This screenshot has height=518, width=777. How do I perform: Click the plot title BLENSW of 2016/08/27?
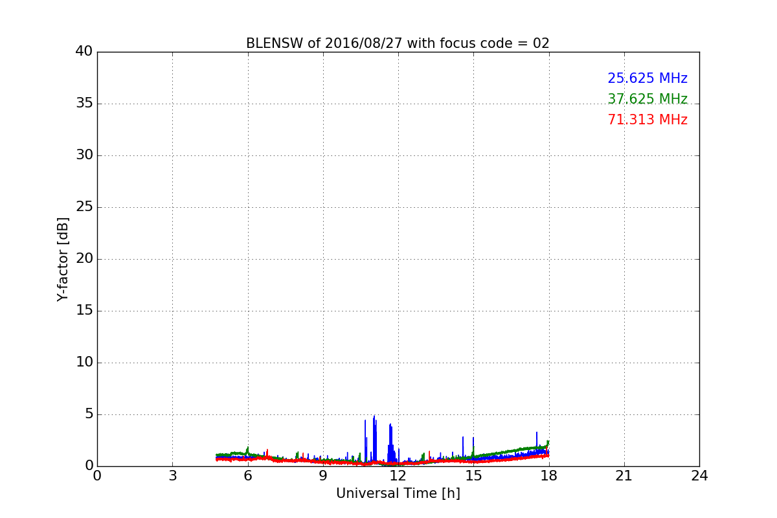click(398, 43)
